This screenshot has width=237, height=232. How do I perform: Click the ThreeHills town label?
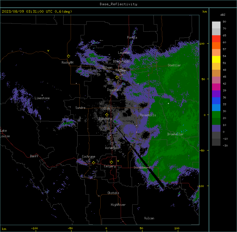(x=148, y=115)
